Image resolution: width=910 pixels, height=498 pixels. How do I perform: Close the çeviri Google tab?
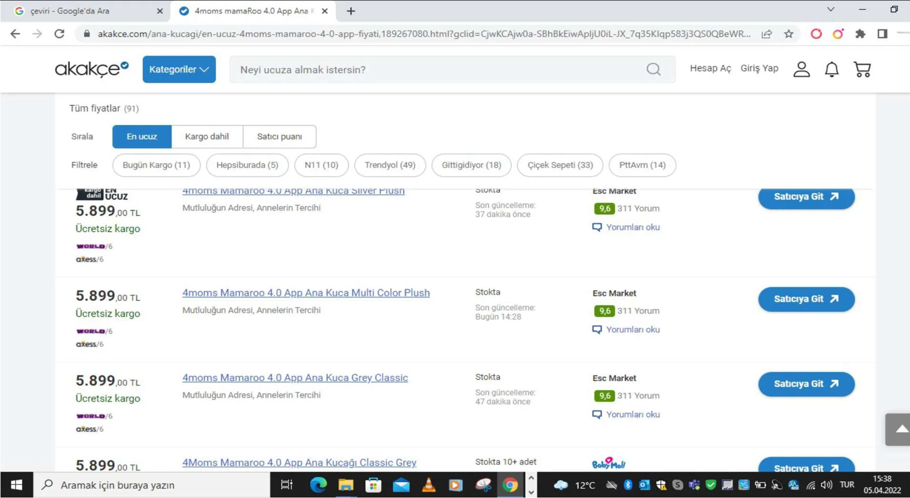coord(160,11)
